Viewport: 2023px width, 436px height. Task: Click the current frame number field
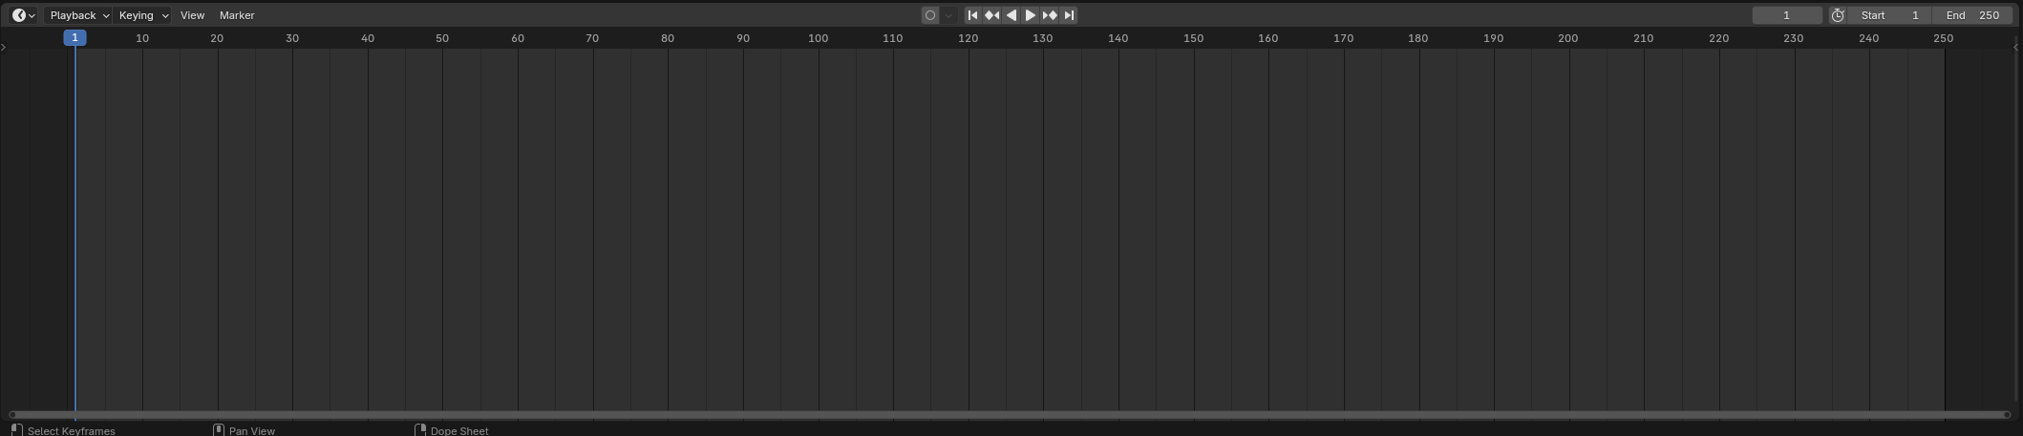point(1786,15)
